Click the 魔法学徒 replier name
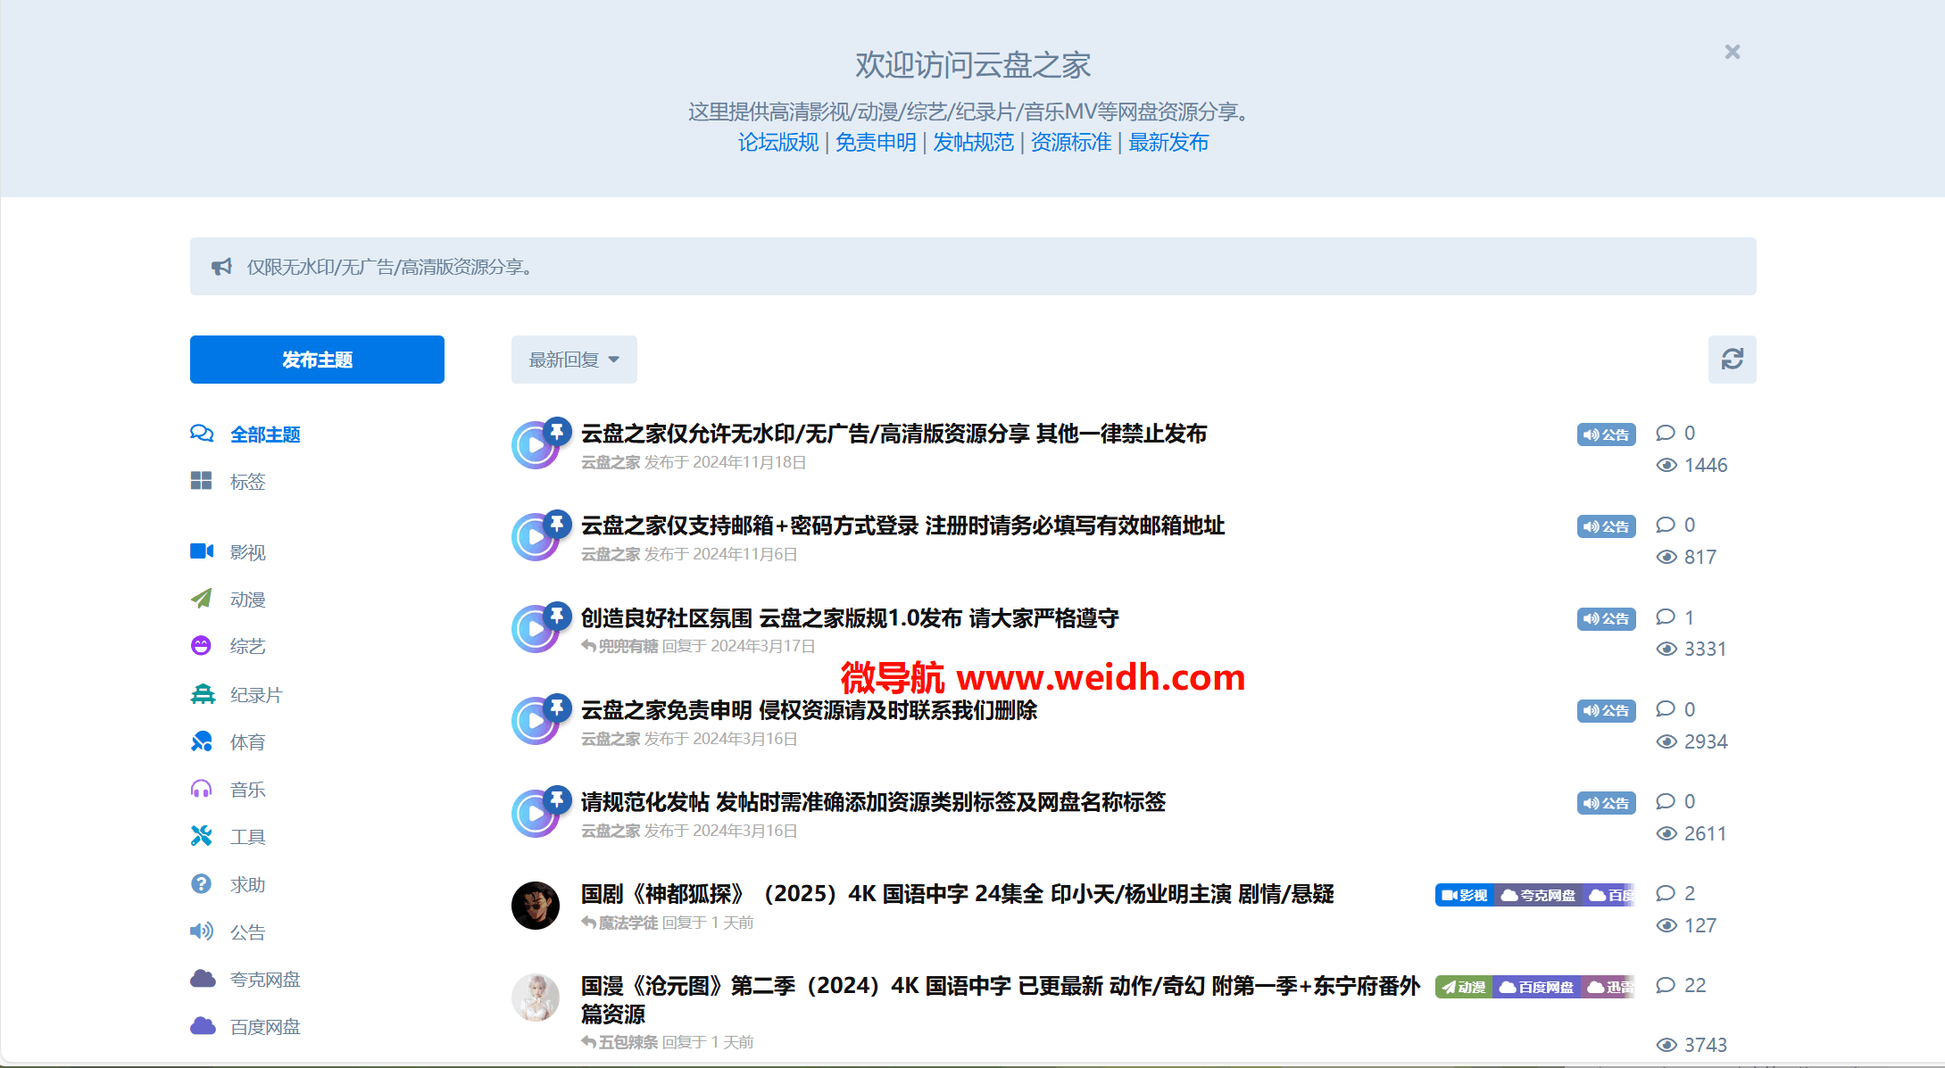The image size is (1945, 1068). pyautogui.click(x=628, y=923)
